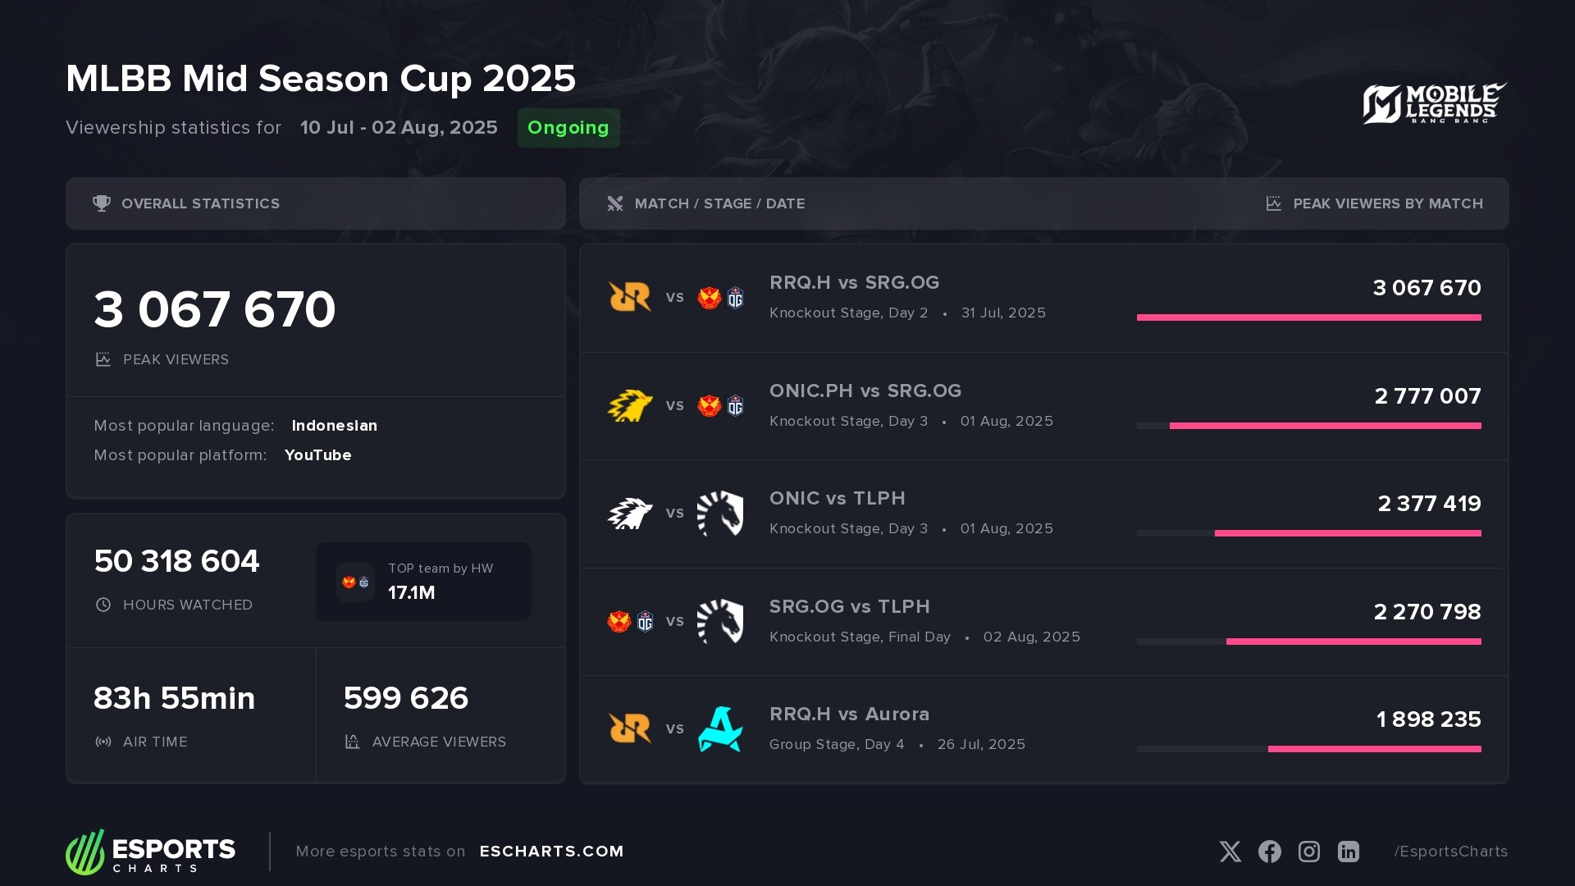Click the pink bar for ONIC vs TLPH

click(x=1347, y=533)
